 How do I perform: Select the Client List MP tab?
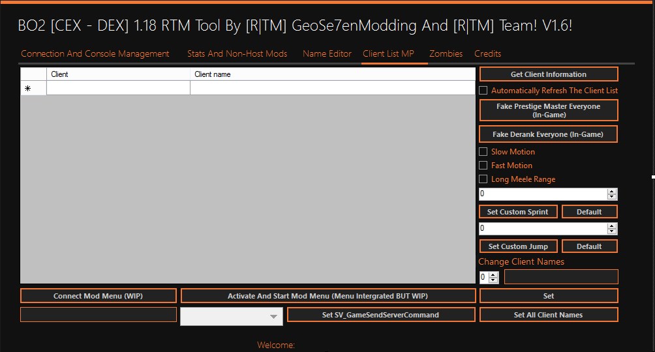(388, 54)
